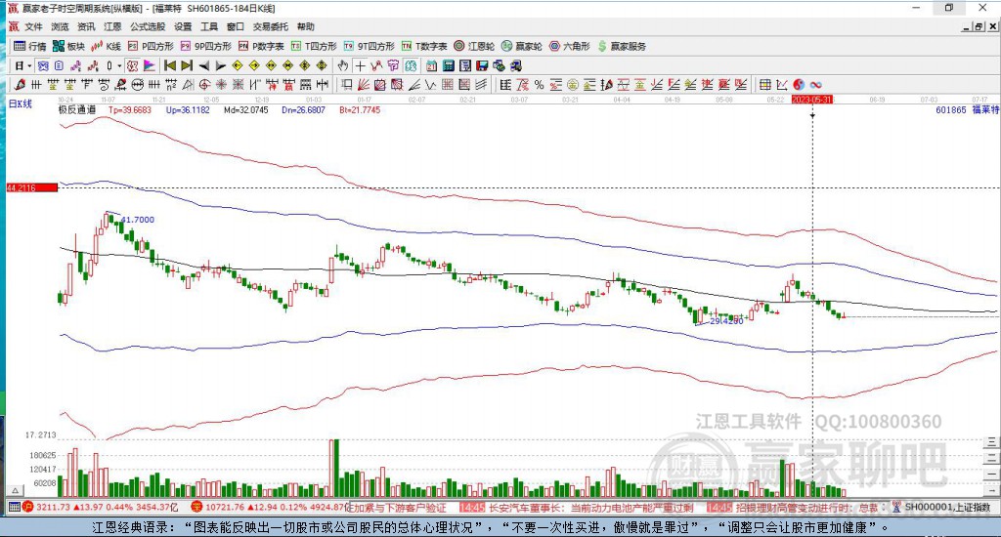1001x537 pixels.
Task: Open the T数字表 tool
Action: (x=424, y=46)
